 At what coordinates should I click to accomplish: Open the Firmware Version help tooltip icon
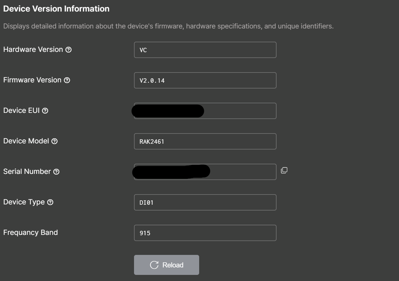pyautogui.click(x=67, y=80)
